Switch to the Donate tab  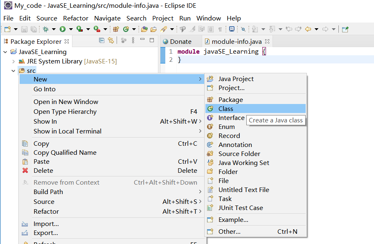[180, 41]
